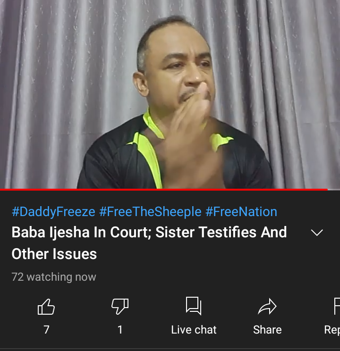This screenshot has width=340, height=351.
Task: Open the Live chat icon
Action: click(194, 306)
